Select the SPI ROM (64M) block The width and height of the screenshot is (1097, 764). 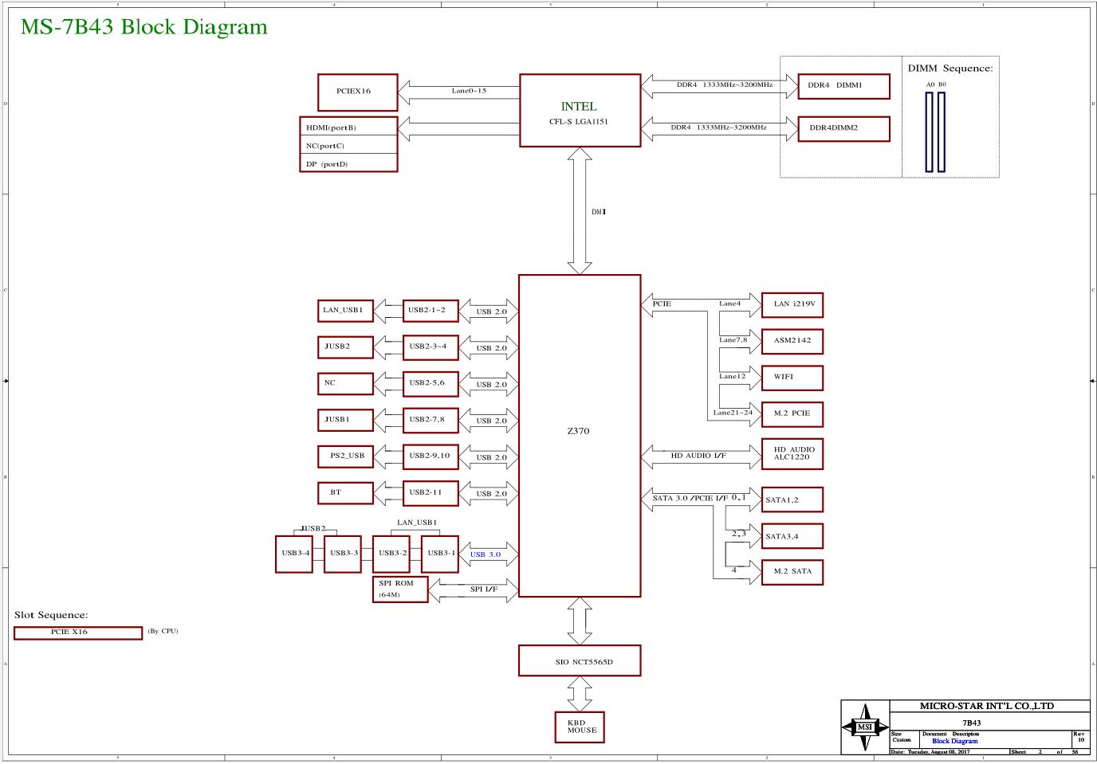400,590
